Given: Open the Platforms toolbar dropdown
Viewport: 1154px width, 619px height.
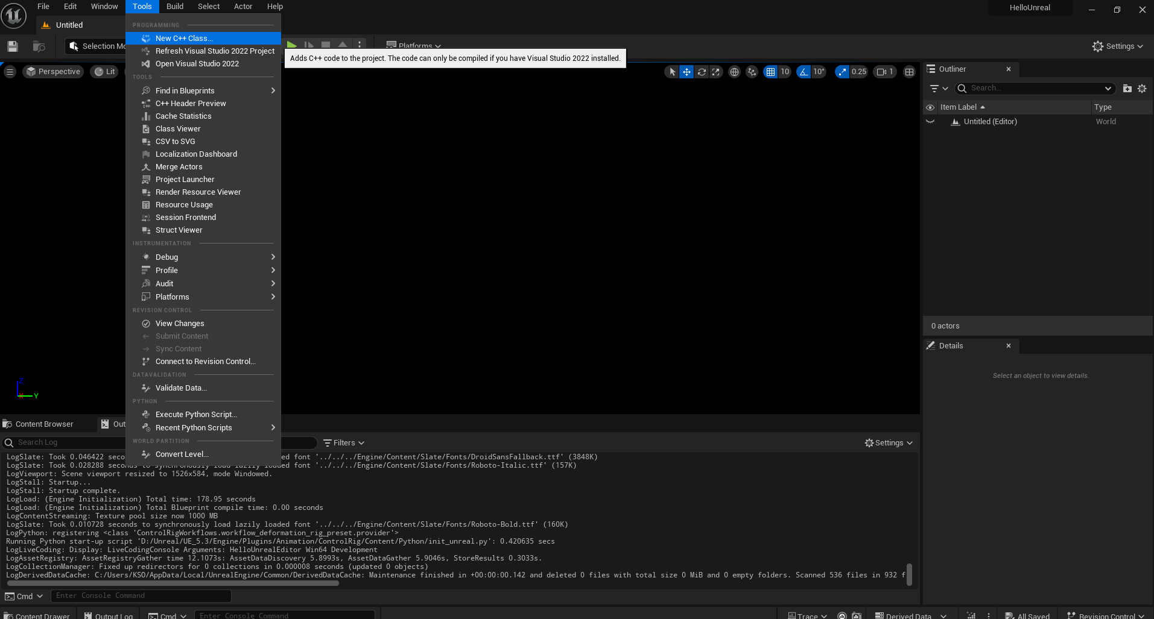Looking at the screenshot, I should coord(414,46).
